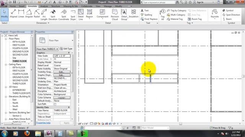Open the file explorer taskbar icon
This screenshot has height=137, width=245.
38,134
